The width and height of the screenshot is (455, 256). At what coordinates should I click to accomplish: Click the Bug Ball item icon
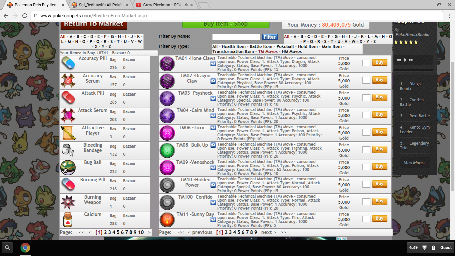tap(68, 168)
